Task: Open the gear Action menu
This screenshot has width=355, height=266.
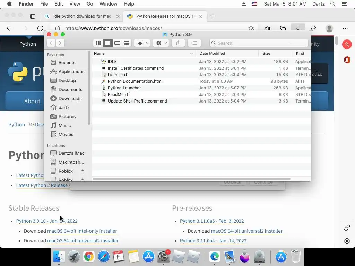Action: click(x=161, y=43)
